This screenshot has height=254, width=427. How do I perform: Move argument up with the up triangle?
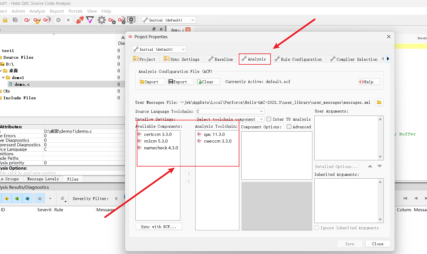click(x=370, y=166)
